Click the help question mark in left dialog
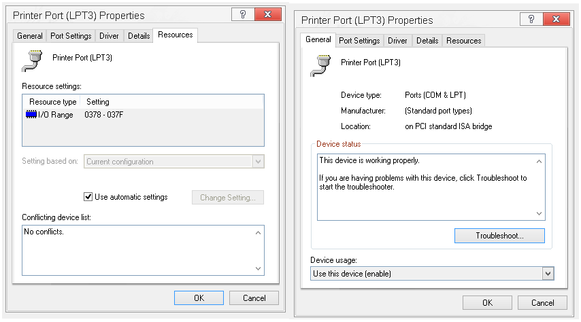 click(x=242, y=14)
